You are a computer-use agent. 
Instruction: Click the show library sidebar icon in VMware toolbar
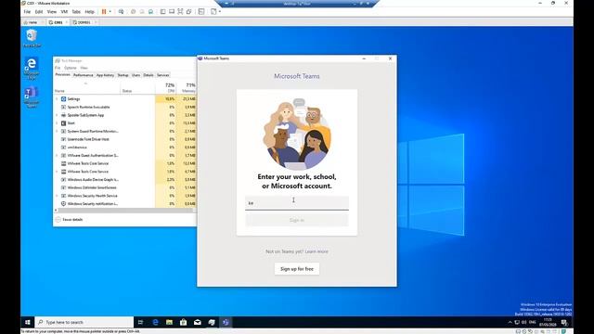pos(162,12)
